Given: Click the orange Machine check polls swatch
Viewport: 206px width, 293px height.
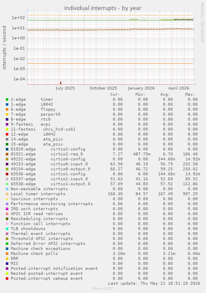Looking at the screenshot, I should pos(7,254).
